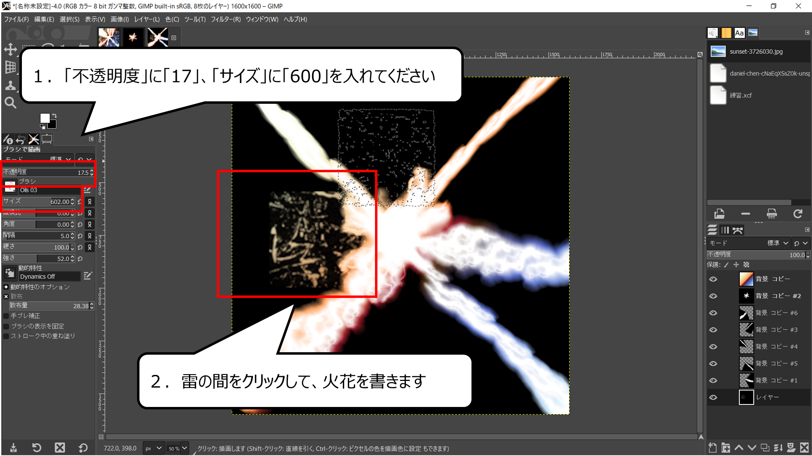
Task: Select 練習.xcf in document history
Action: [759, 95]
